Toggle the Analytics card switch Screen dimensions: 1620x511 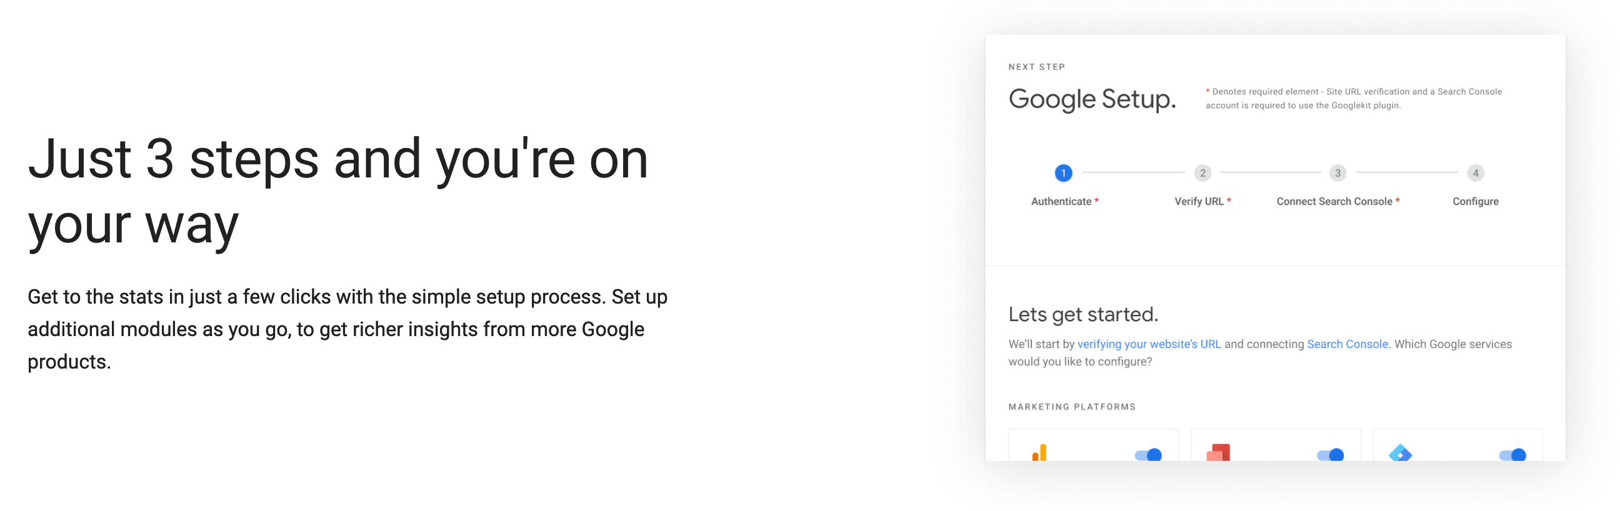(x=1147, y=454)
